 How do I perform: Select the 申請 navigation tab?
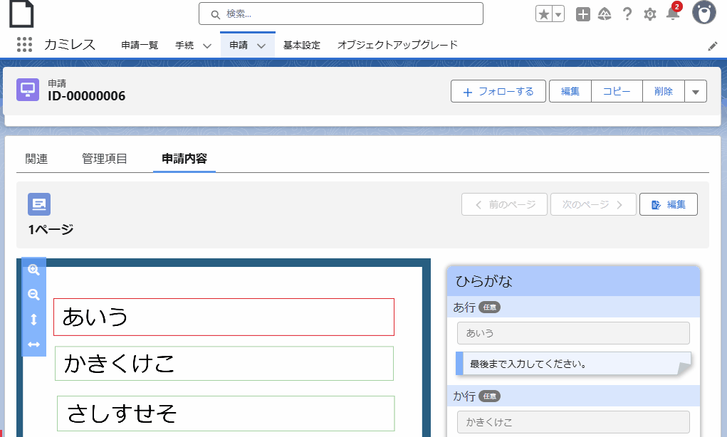click(239, 45)
